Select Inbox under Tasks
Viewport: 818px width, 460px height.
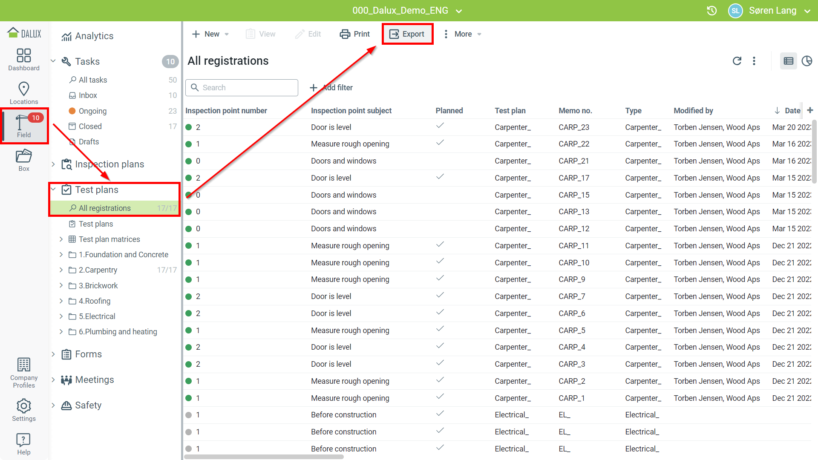pos(88,95)
